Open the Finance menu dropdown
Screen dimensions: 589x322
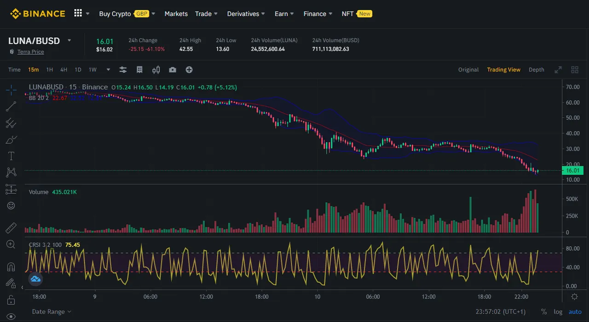tap(318, 14)
